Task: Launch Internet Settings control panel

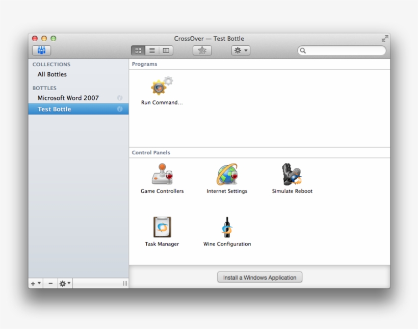Action: tap(227, 176)
